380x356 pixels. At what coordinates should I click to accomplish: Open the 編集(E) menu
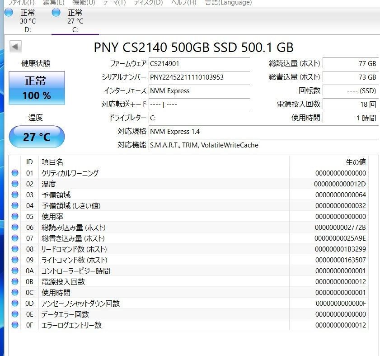point(54,3)
